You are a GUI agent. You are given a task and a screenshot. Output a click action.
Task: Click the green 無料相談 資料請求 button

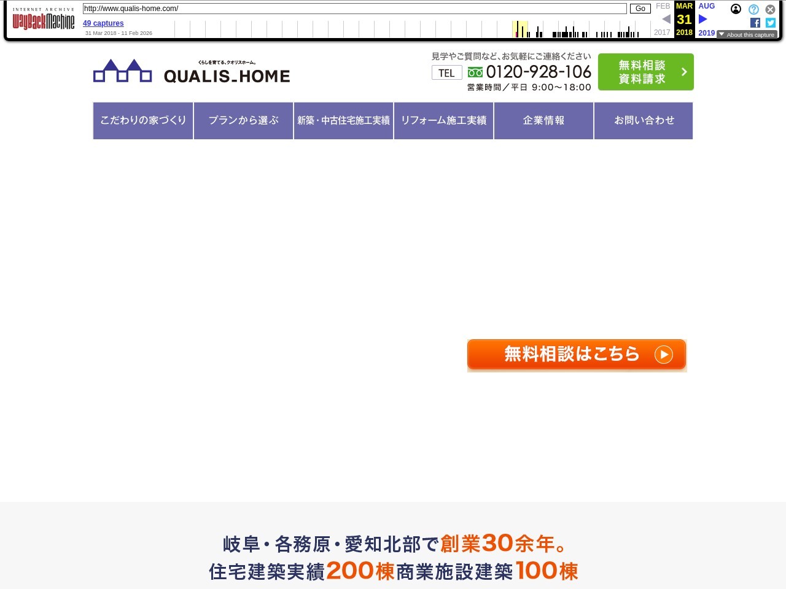(646, 72)
